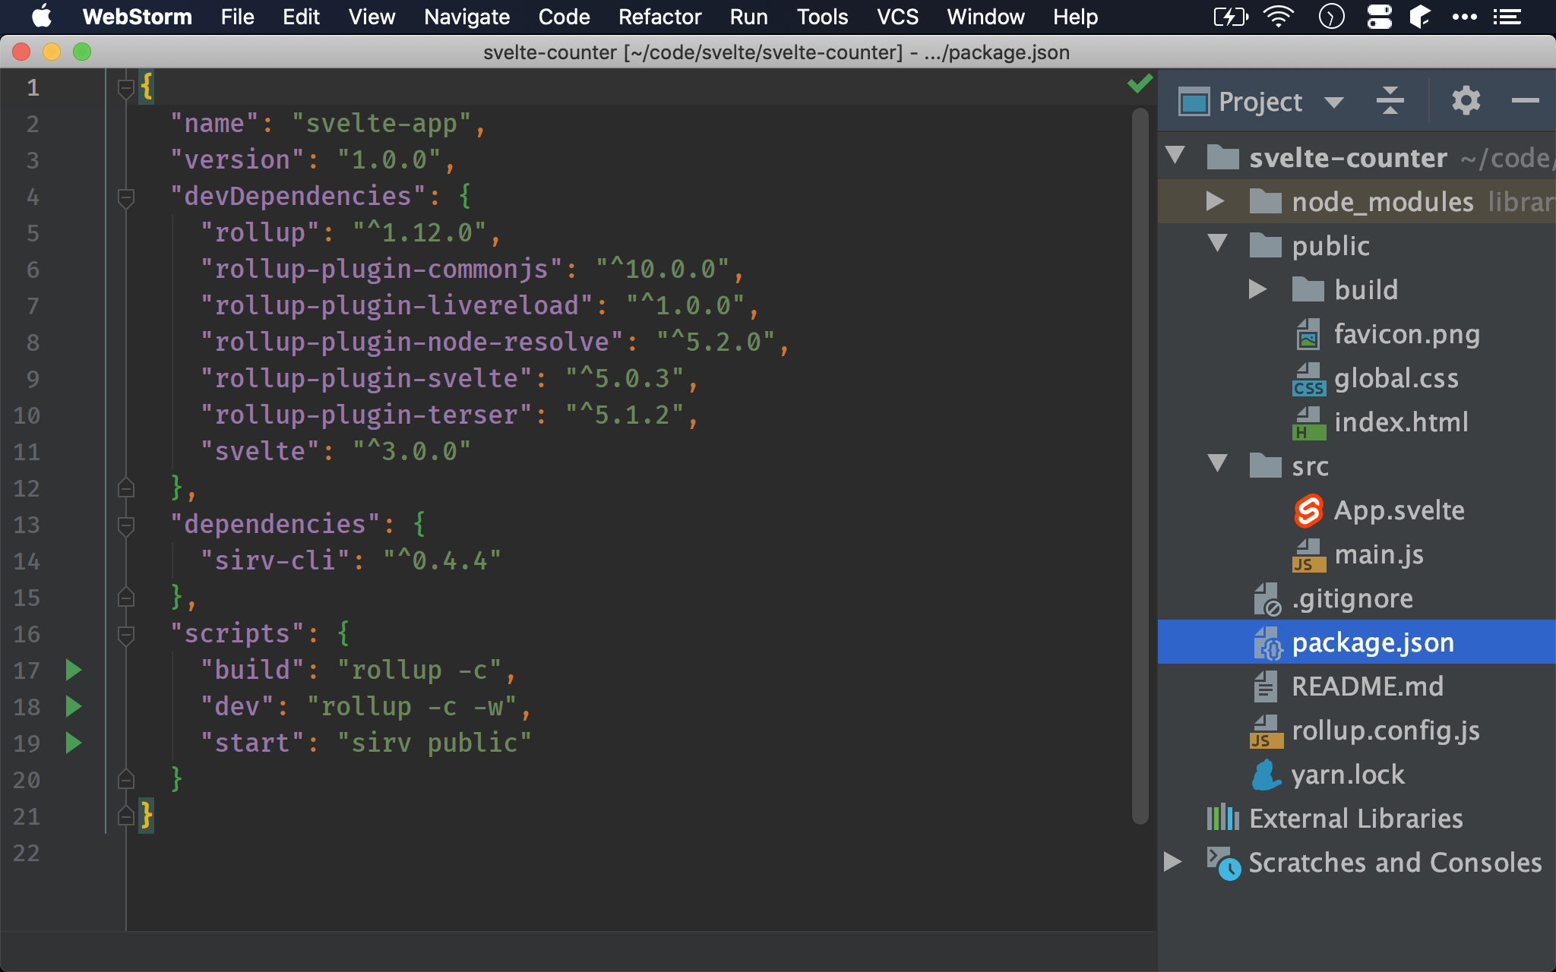Screen dimensions: 1556x972
Task: Select index.html in the project tree
Action: click(1401, 423)
